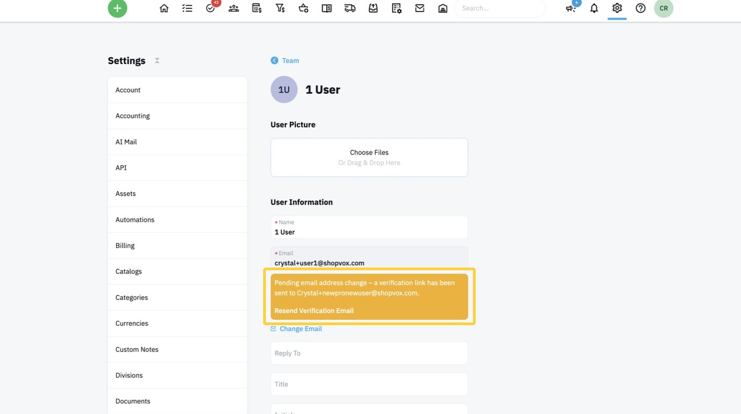The image size is (741, 414).
Task: Go to the home dashboard icon
Action: click(164, 8)
